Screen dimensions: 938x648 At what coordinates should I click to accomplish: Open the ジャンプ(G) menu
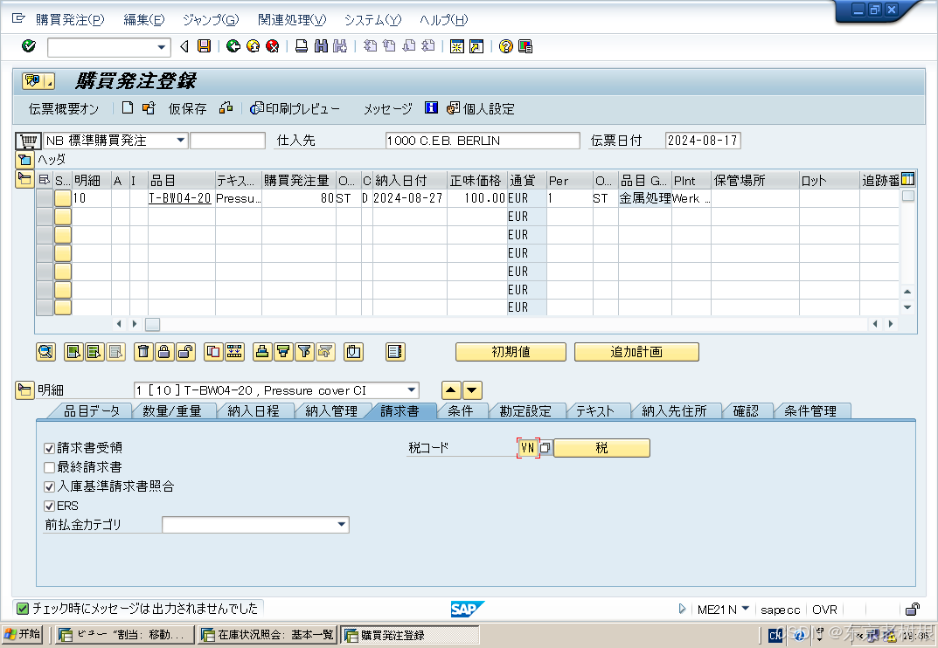[211, 20]
